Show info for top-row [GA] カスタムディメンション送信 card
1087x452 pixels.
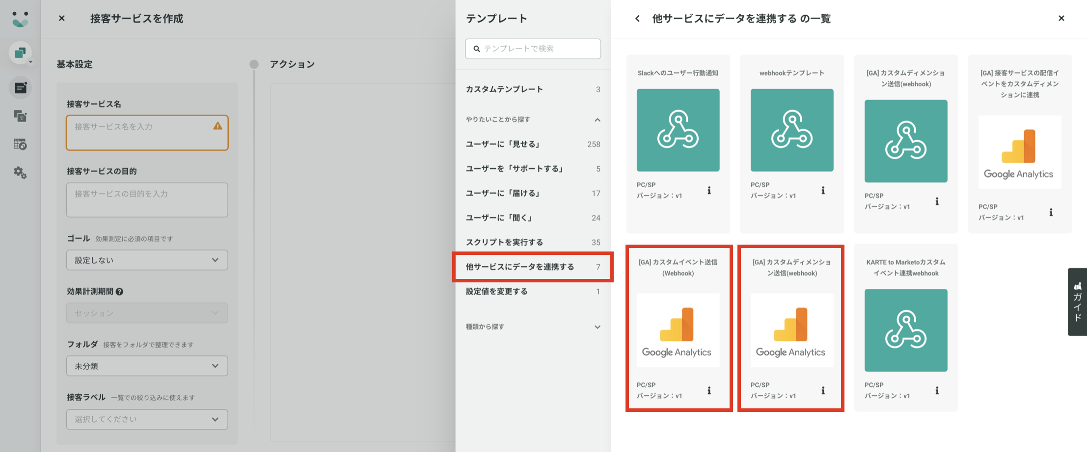pyautogui.click(x=937, y=201)
